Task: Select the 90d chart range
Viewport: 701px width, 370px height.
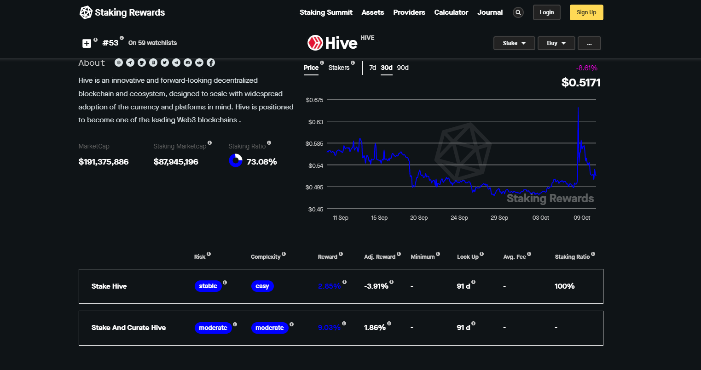Action: (x=403, y=68)
